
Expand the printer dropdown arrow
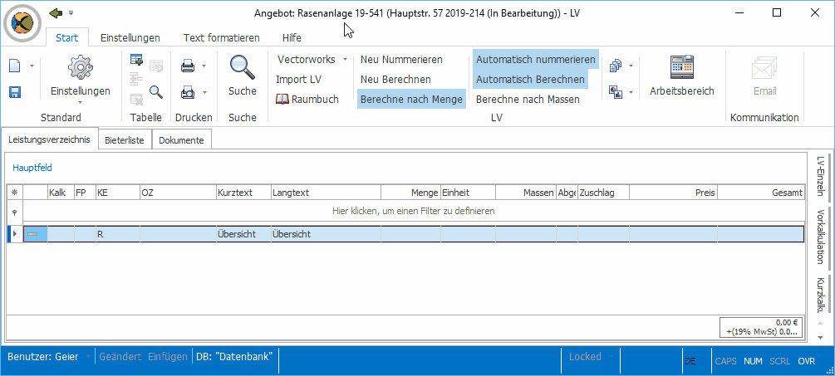204,66
